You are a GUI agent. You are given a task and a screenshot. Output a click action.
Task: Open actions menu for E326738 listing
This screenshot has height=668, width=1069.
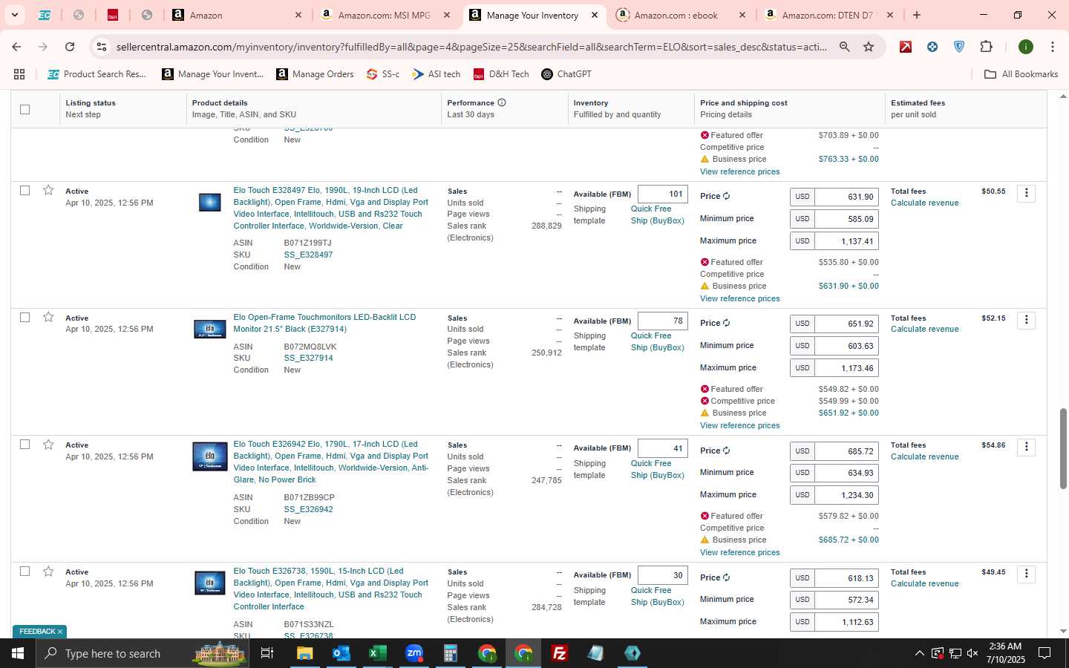pyautogui.click(x=1027, y=574)
